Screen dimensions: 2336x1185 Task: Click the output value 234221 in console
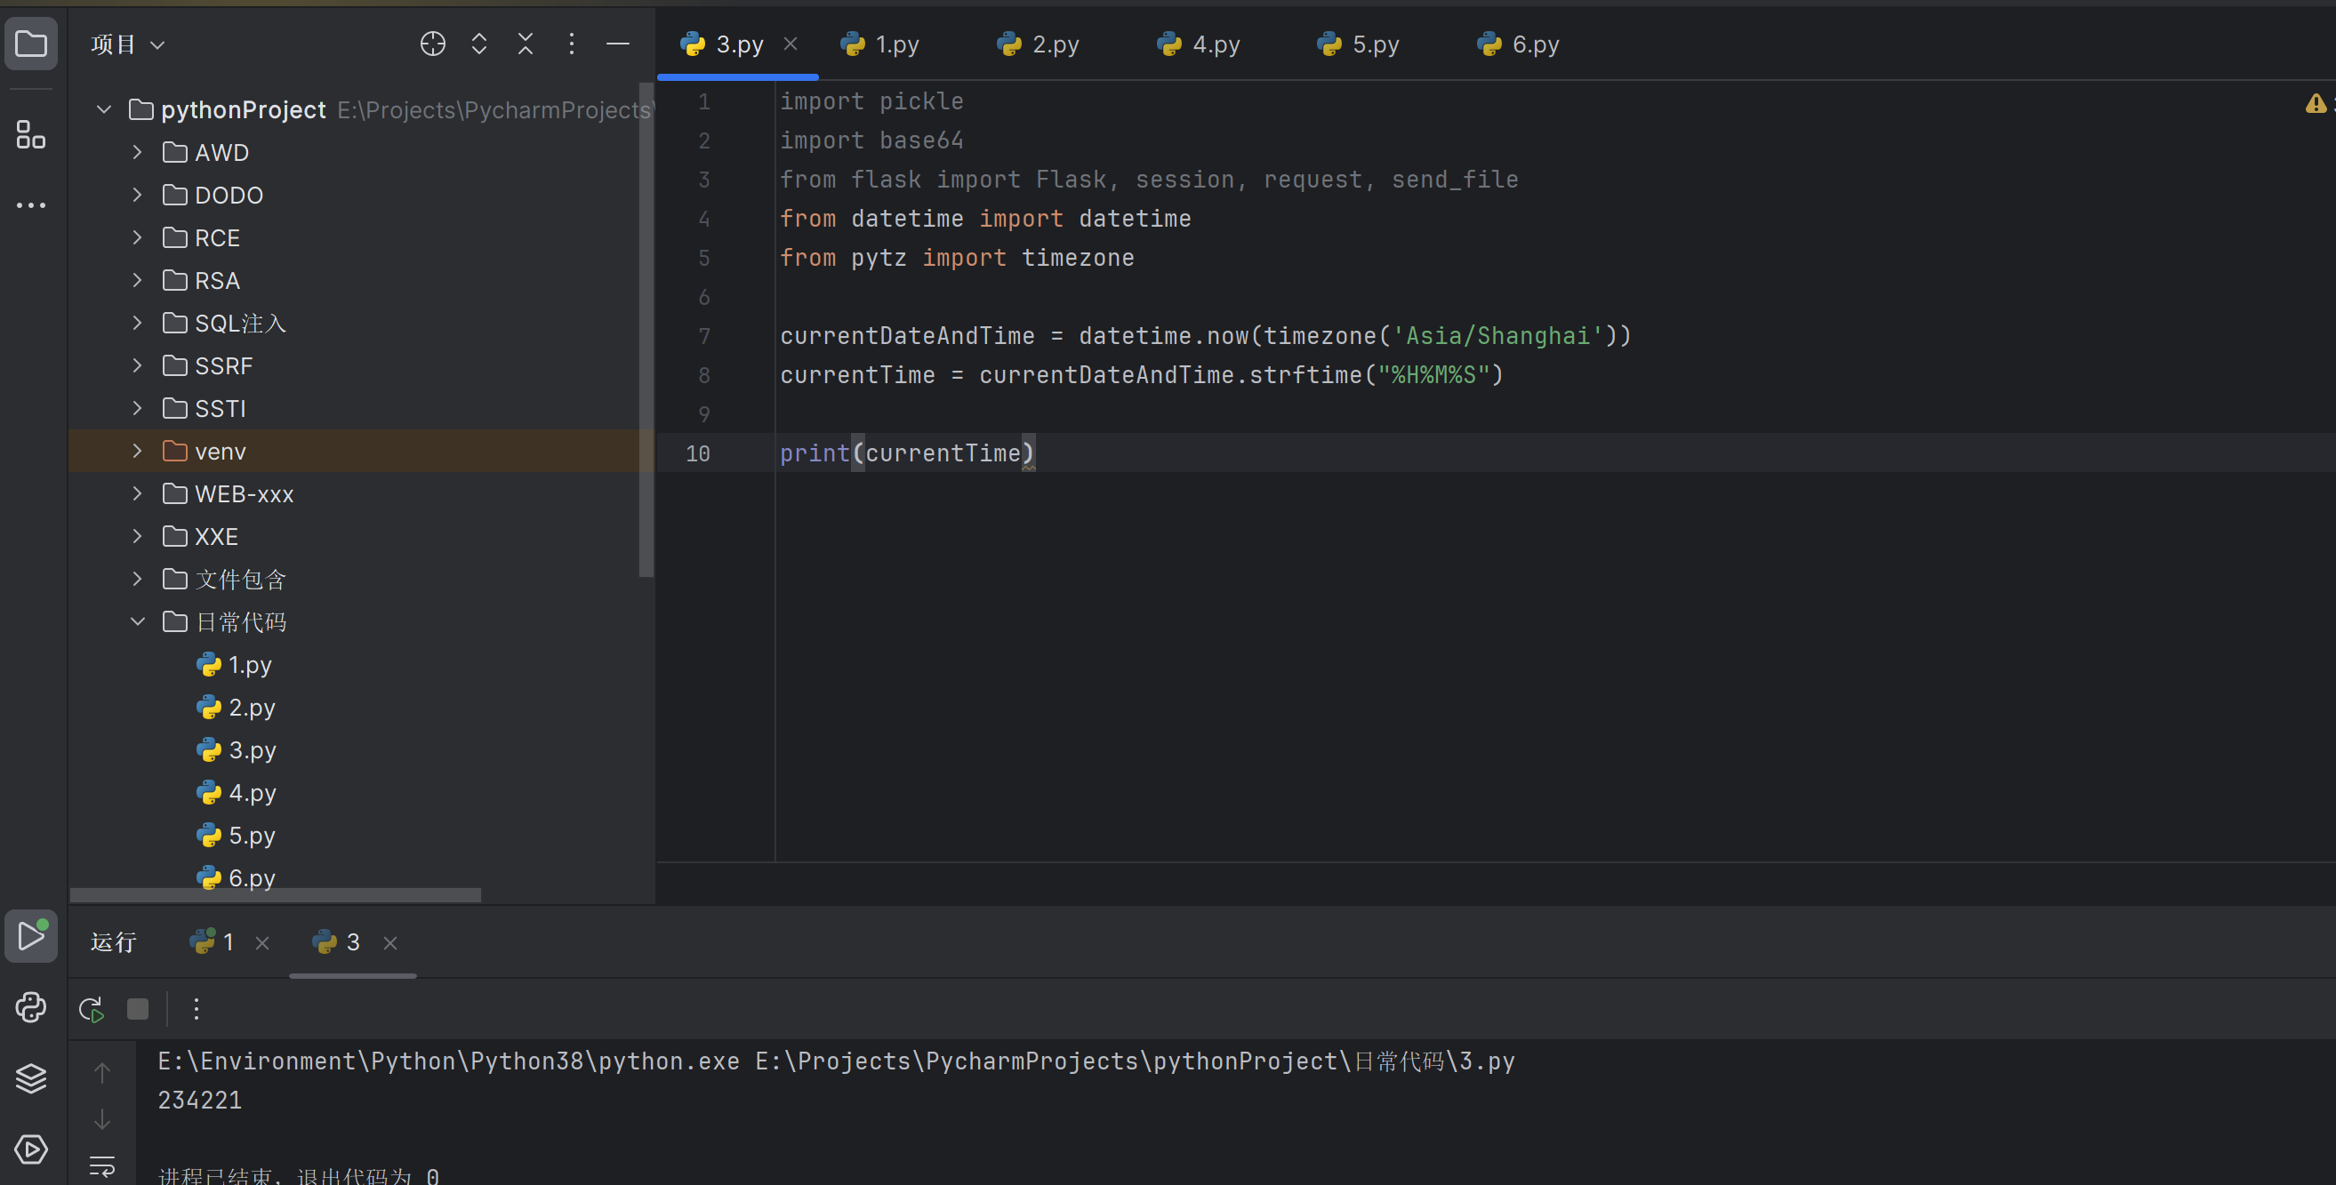point(199,1100)
